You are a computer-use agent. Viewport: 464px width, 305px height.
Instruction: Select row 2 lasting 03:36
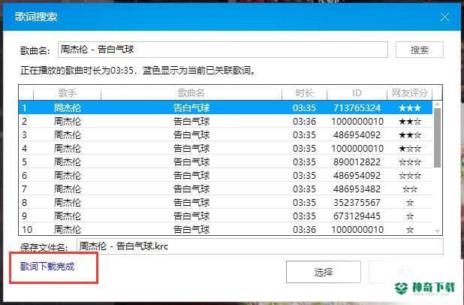point(225,122)
